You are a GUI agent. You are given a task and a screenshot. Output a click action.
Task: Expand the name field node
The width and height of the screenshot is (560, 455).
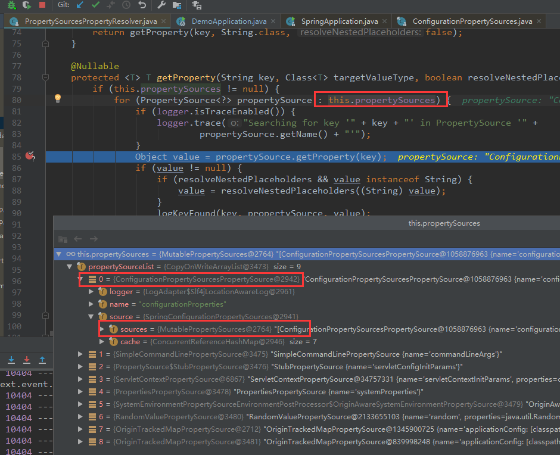pyautogui.click(x=91, y=304)
